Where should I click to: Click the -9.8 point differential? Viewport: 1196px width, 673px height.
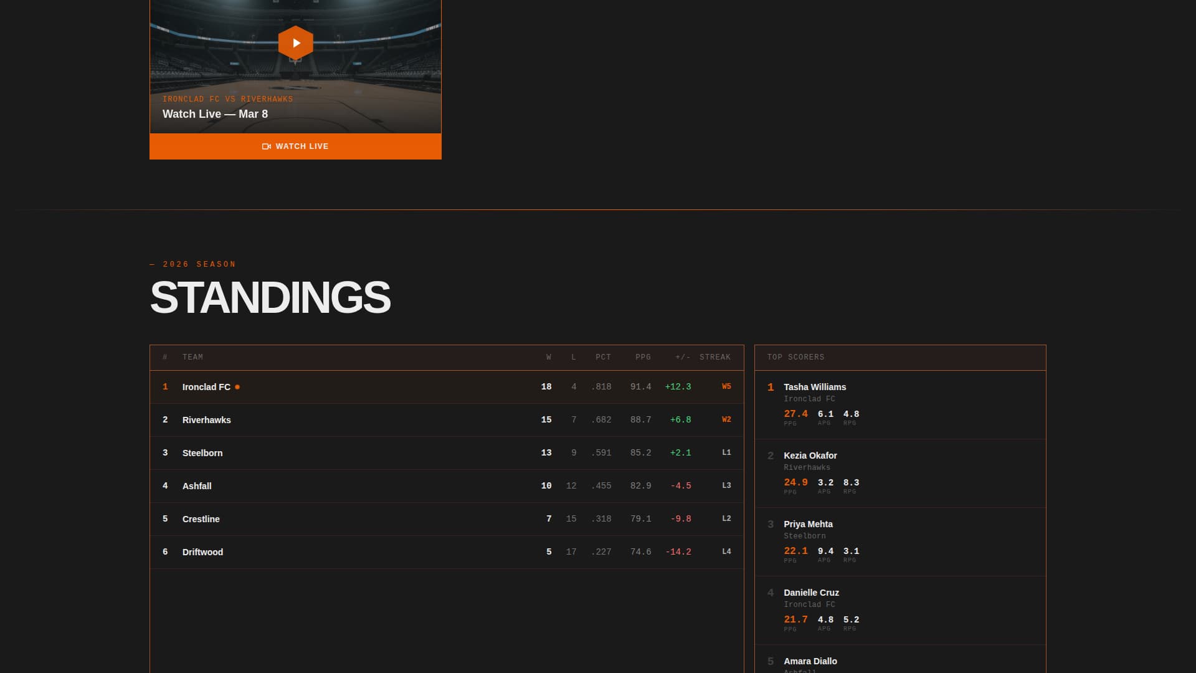click(x=680, y=519)
